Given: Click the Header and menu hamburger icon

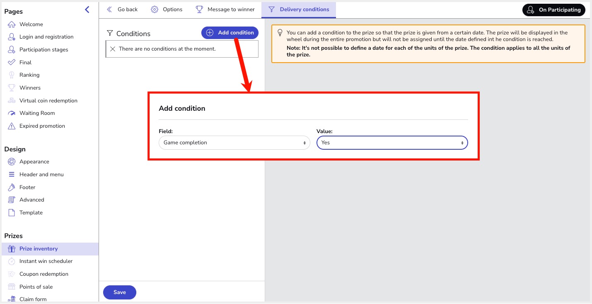Looking at the screenshot, I should (x=12, y=175).
